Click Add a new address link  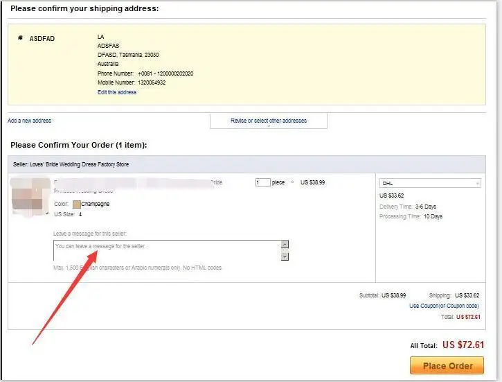(x=30, y=121)
